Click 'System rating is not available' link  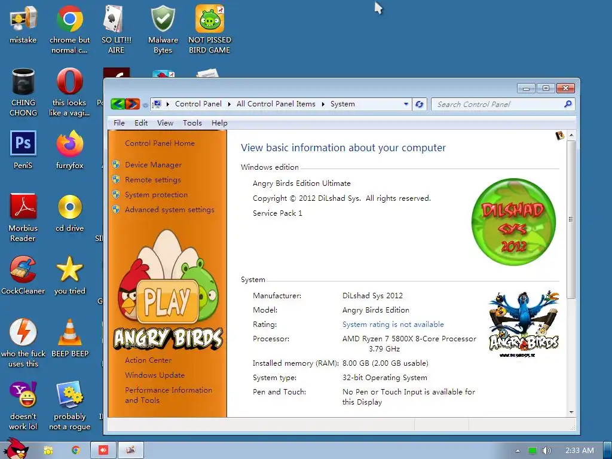tap(393, 325)
